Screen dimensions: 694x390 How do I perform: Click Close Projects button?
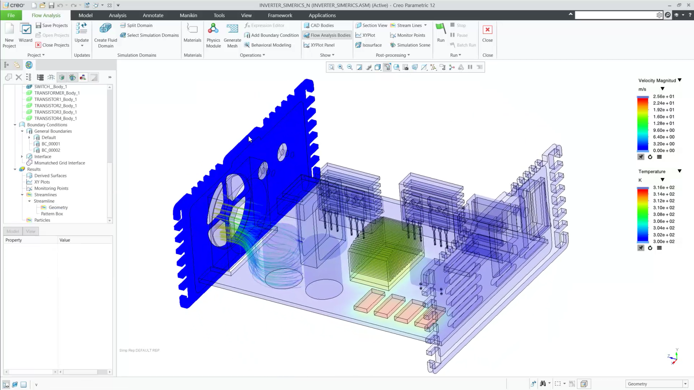point(52,45)
